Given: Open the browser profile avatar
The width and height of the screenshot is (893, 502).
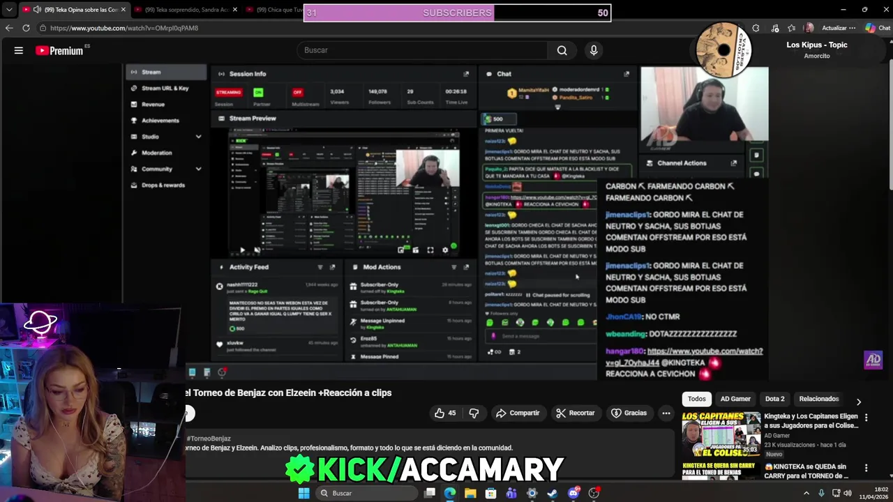Looking at the screenshot, I should pos(809,28).
